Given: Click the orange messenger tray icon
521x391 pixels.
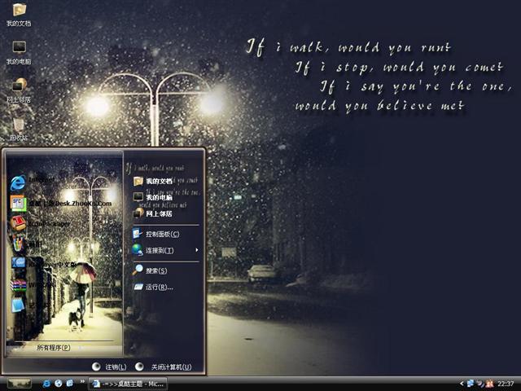Looking at the screenshot, I should [489, 384].
